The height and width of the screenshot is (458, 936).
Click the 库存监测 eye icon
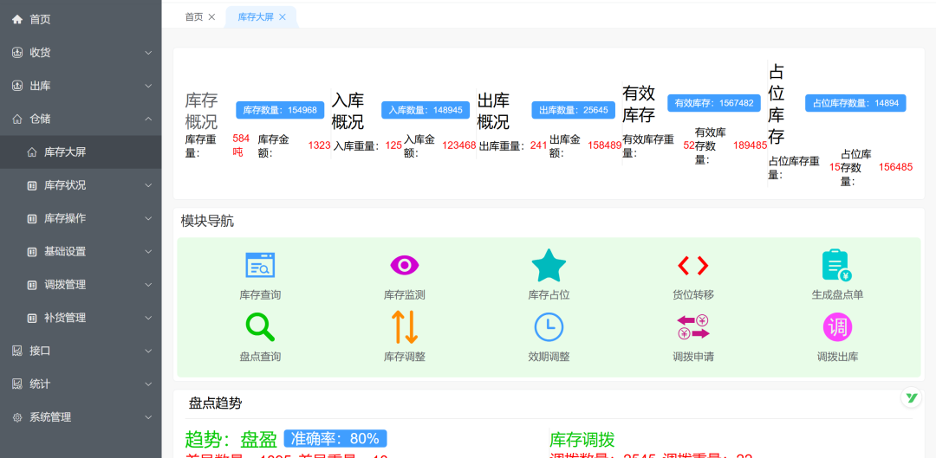coord(405,266)
